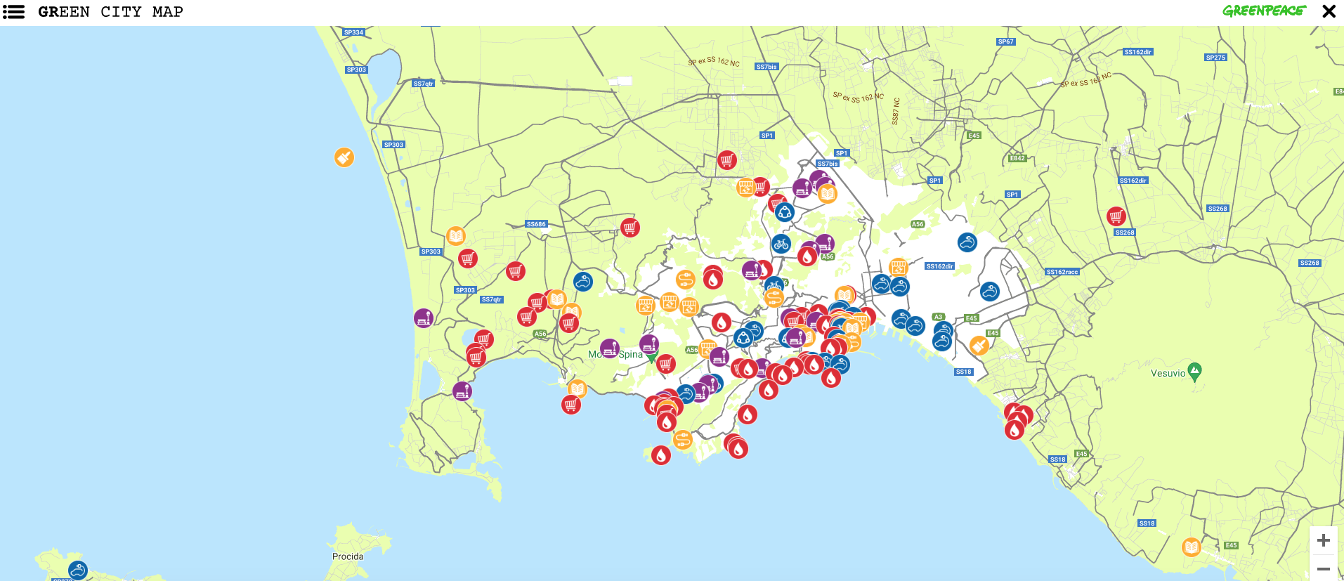This screenshot has height=581, width=1344.
Task: Zoom out with the minus button
Action: coord(1323,568)
